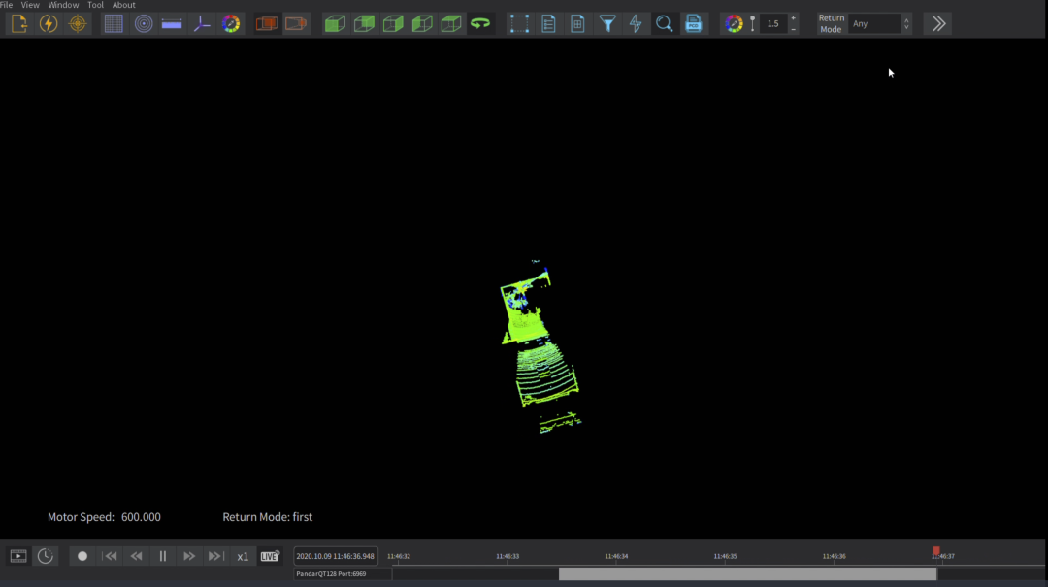Toggle the coordinate axes icon
Screen dimensions: 1048x587
(x=201, y=24)
